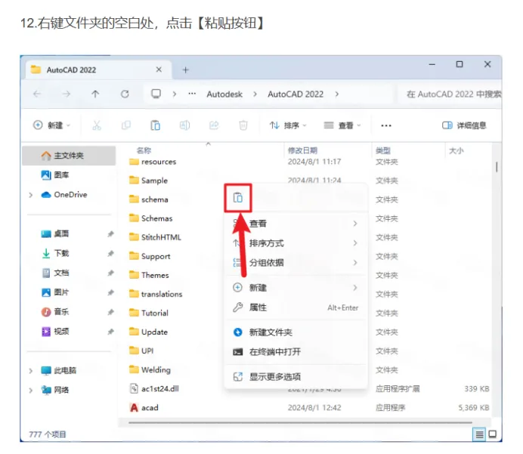
Task: Choose 新建文件夹 in the context menu
Action: click(x=296, y=332)
